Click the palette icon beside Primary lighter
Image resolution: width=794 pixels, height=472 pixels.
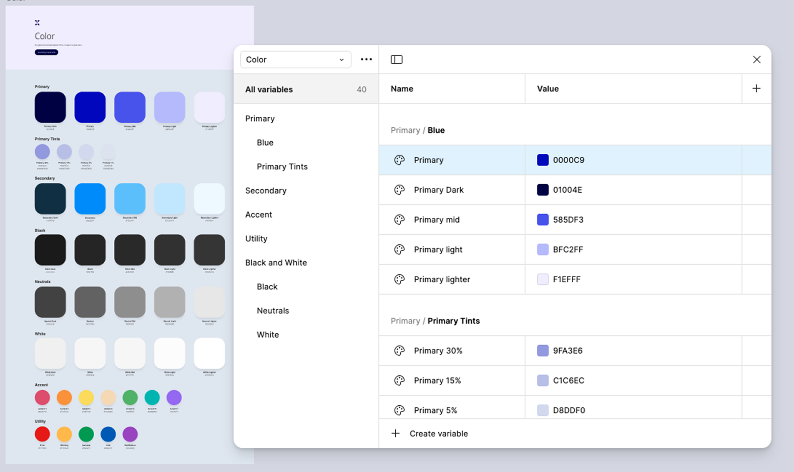(x=400, y=279)
